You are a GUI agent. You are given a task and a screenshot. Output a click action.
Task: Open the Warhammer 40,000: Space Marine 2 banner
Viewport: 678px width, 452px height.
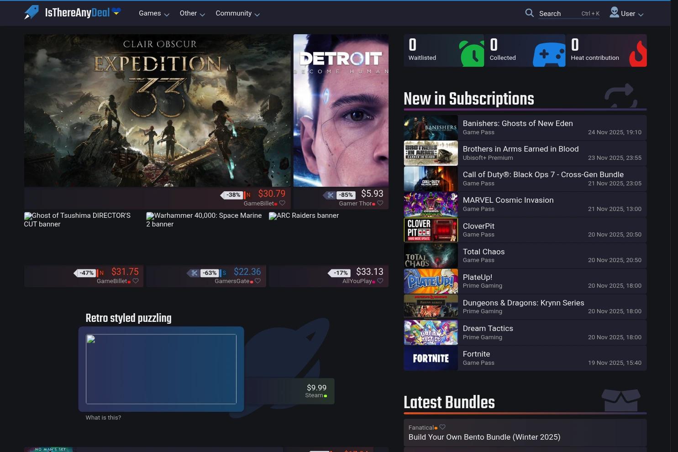[206, 220]
